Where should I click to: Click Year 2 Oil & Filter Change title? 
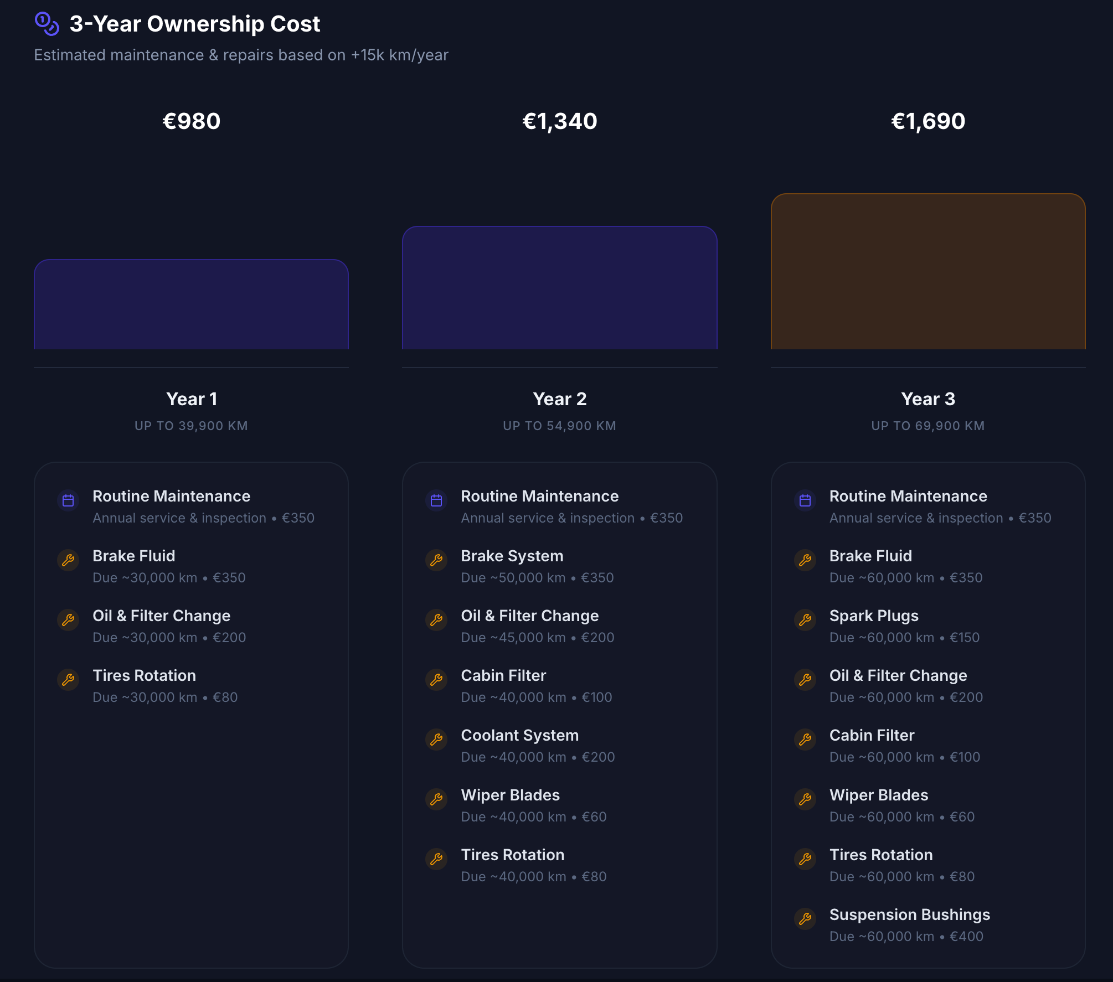pyautogui.click(x=530, y=616)
